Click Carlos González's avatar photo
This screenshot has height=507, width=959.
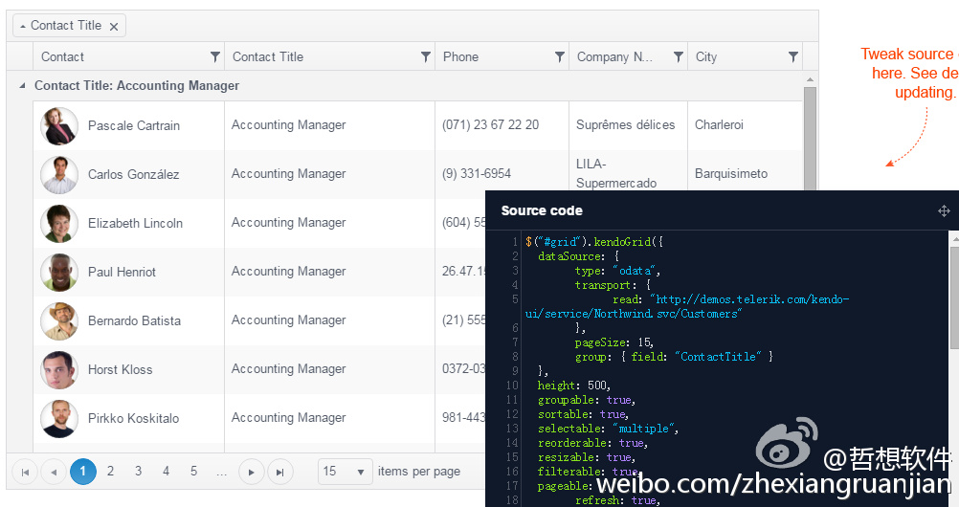[59, 175]
